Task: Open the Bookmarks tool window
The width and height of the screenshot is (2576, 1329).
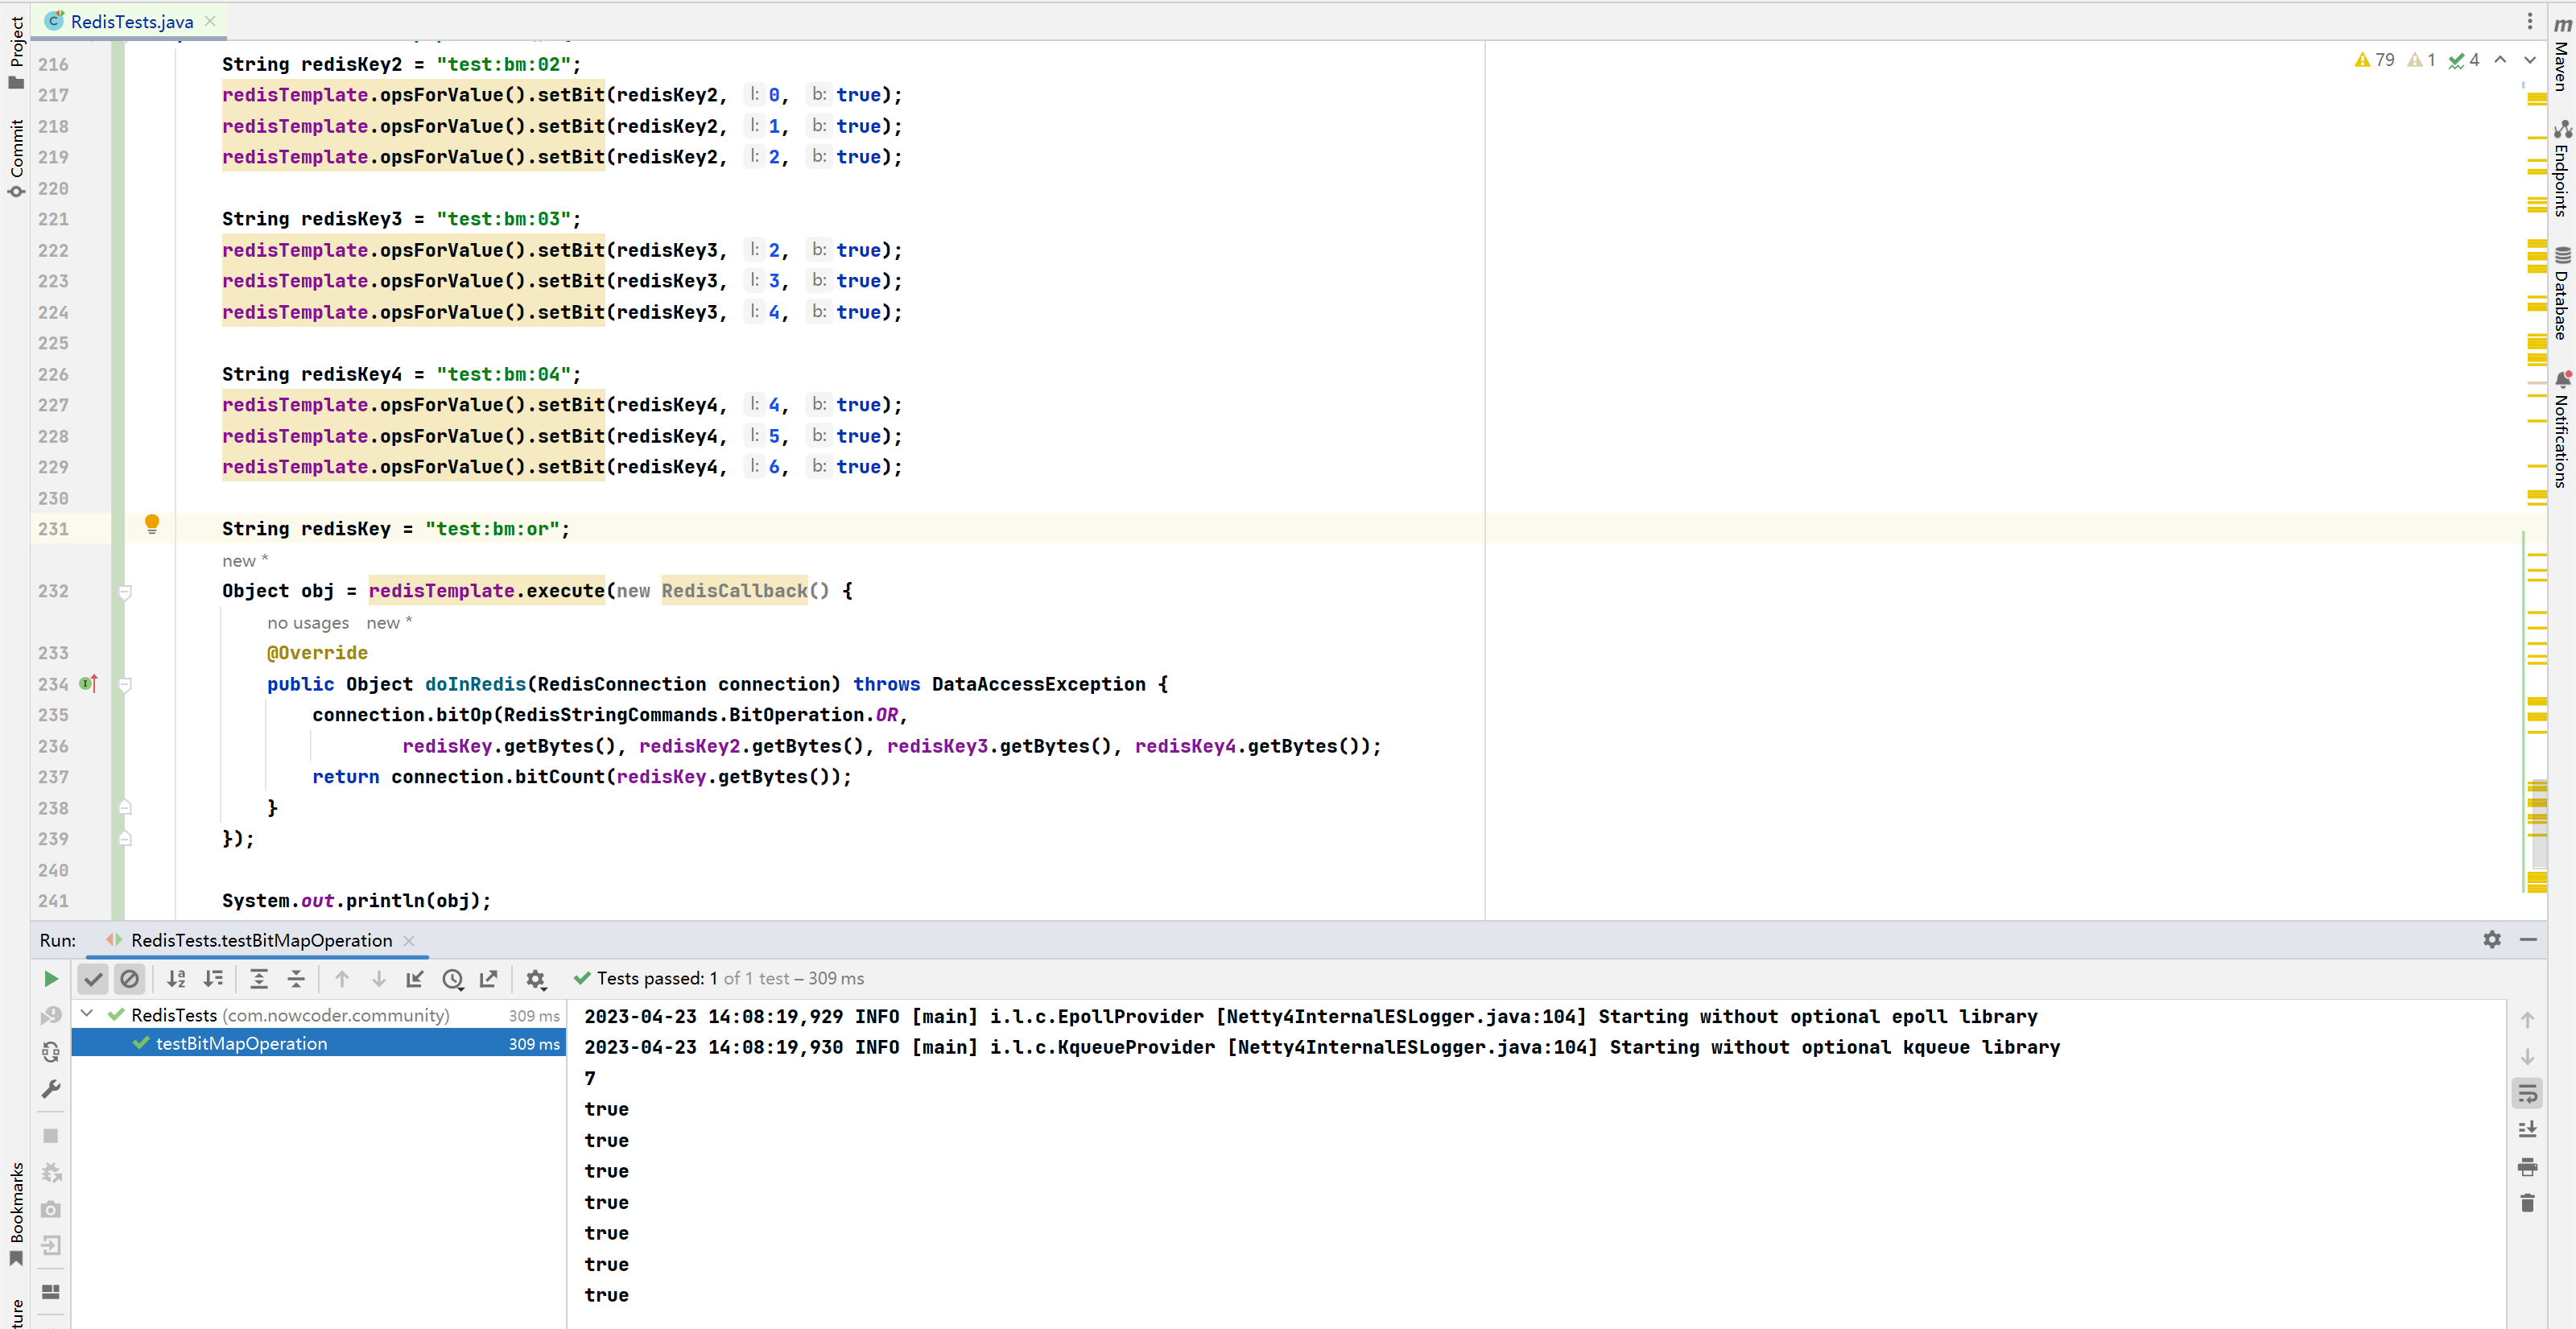Action: tap(16, 1214)
